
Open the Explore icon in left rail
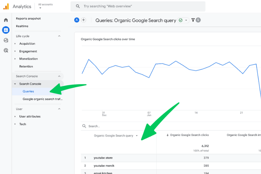tap(6, 40)
